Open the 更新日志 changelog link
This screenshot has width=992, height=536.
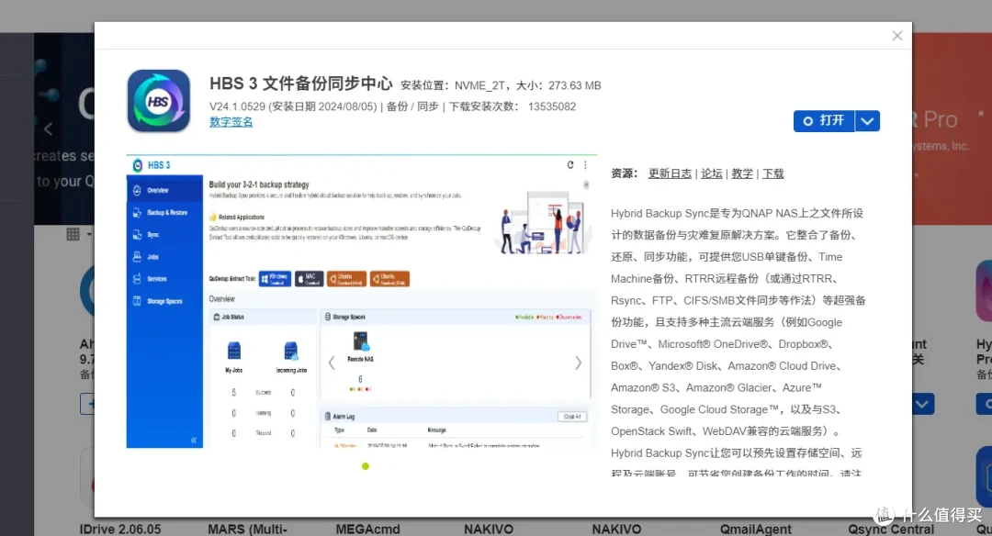[670, 173]
